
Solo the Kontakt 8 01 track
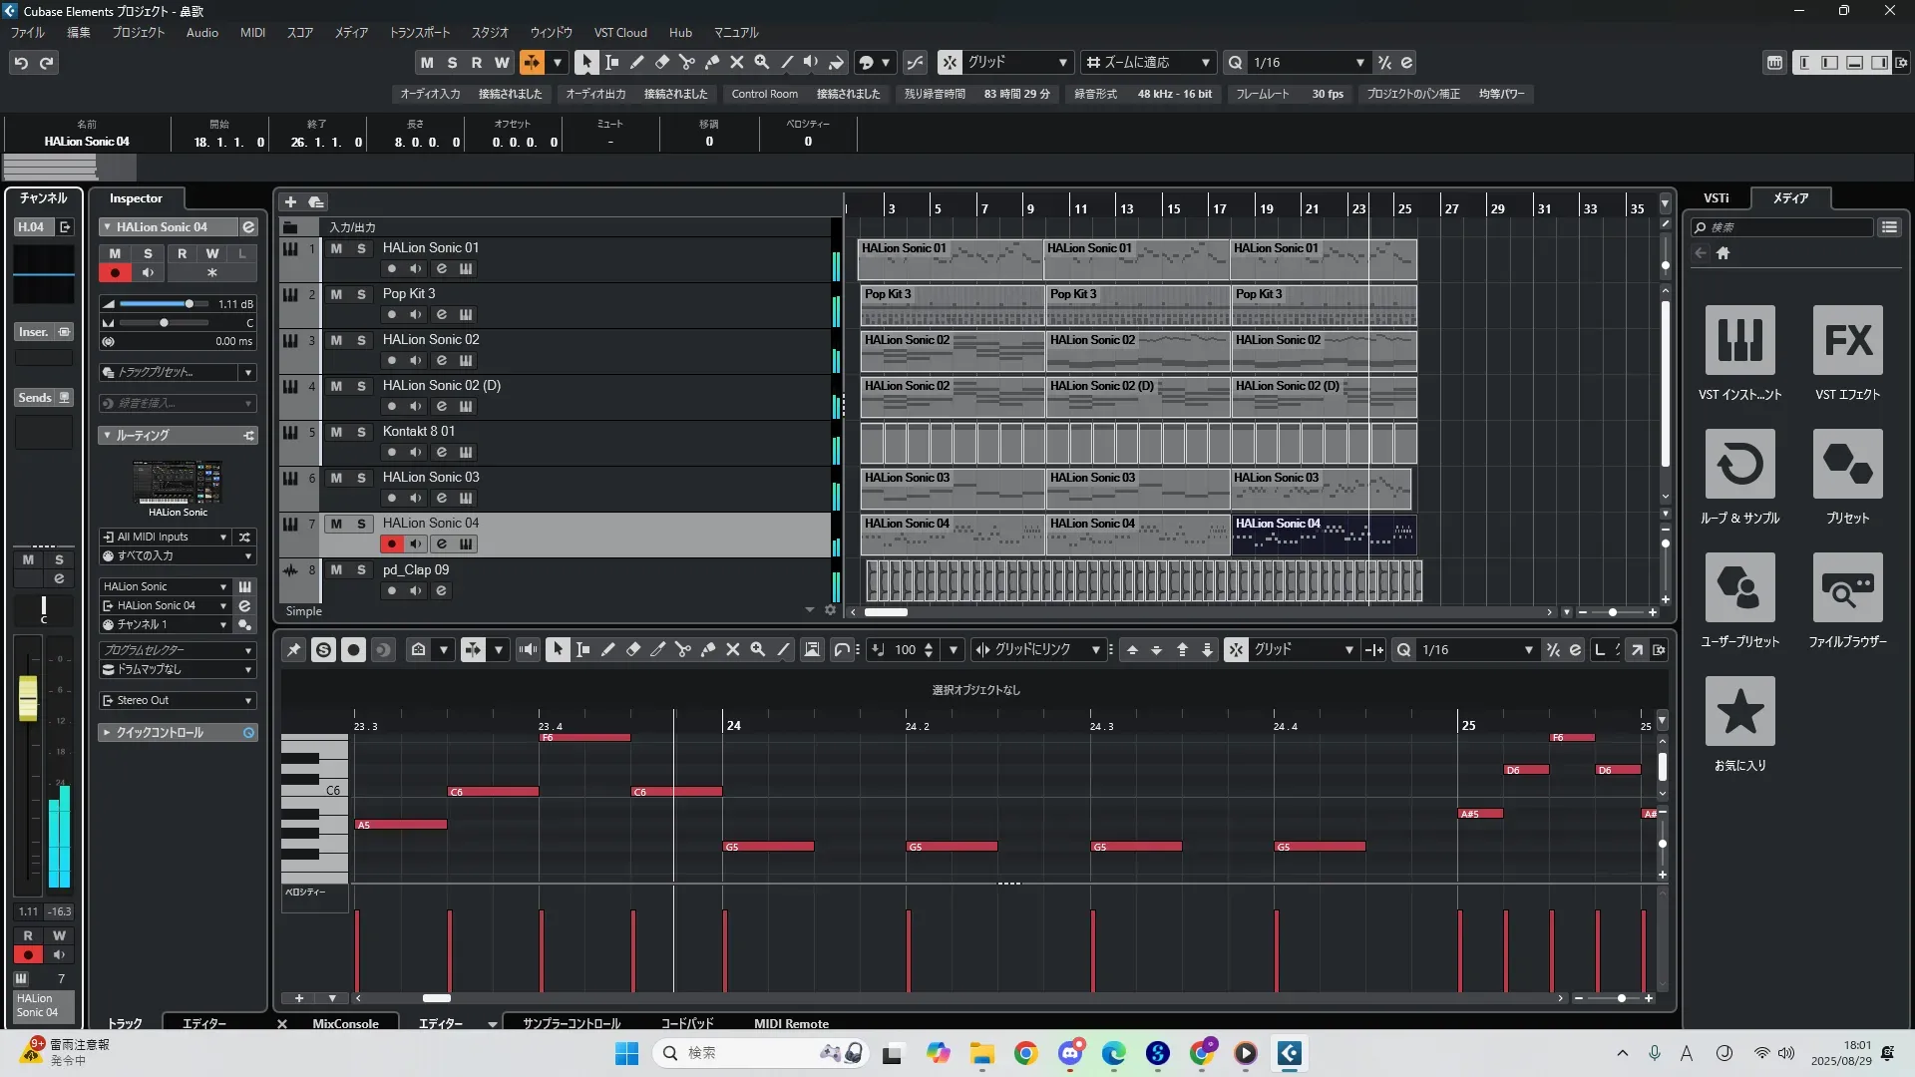(361, 432)
